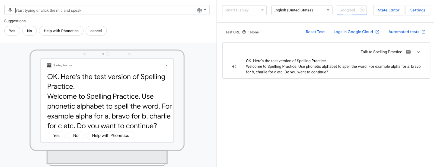Tap Help with Phonetics on the device display
434x167 pixels.
(110, 136)
